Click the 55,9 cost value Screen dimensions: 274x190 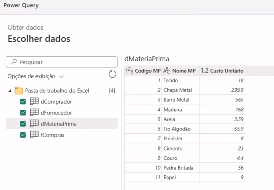click(x=239, y=129)
